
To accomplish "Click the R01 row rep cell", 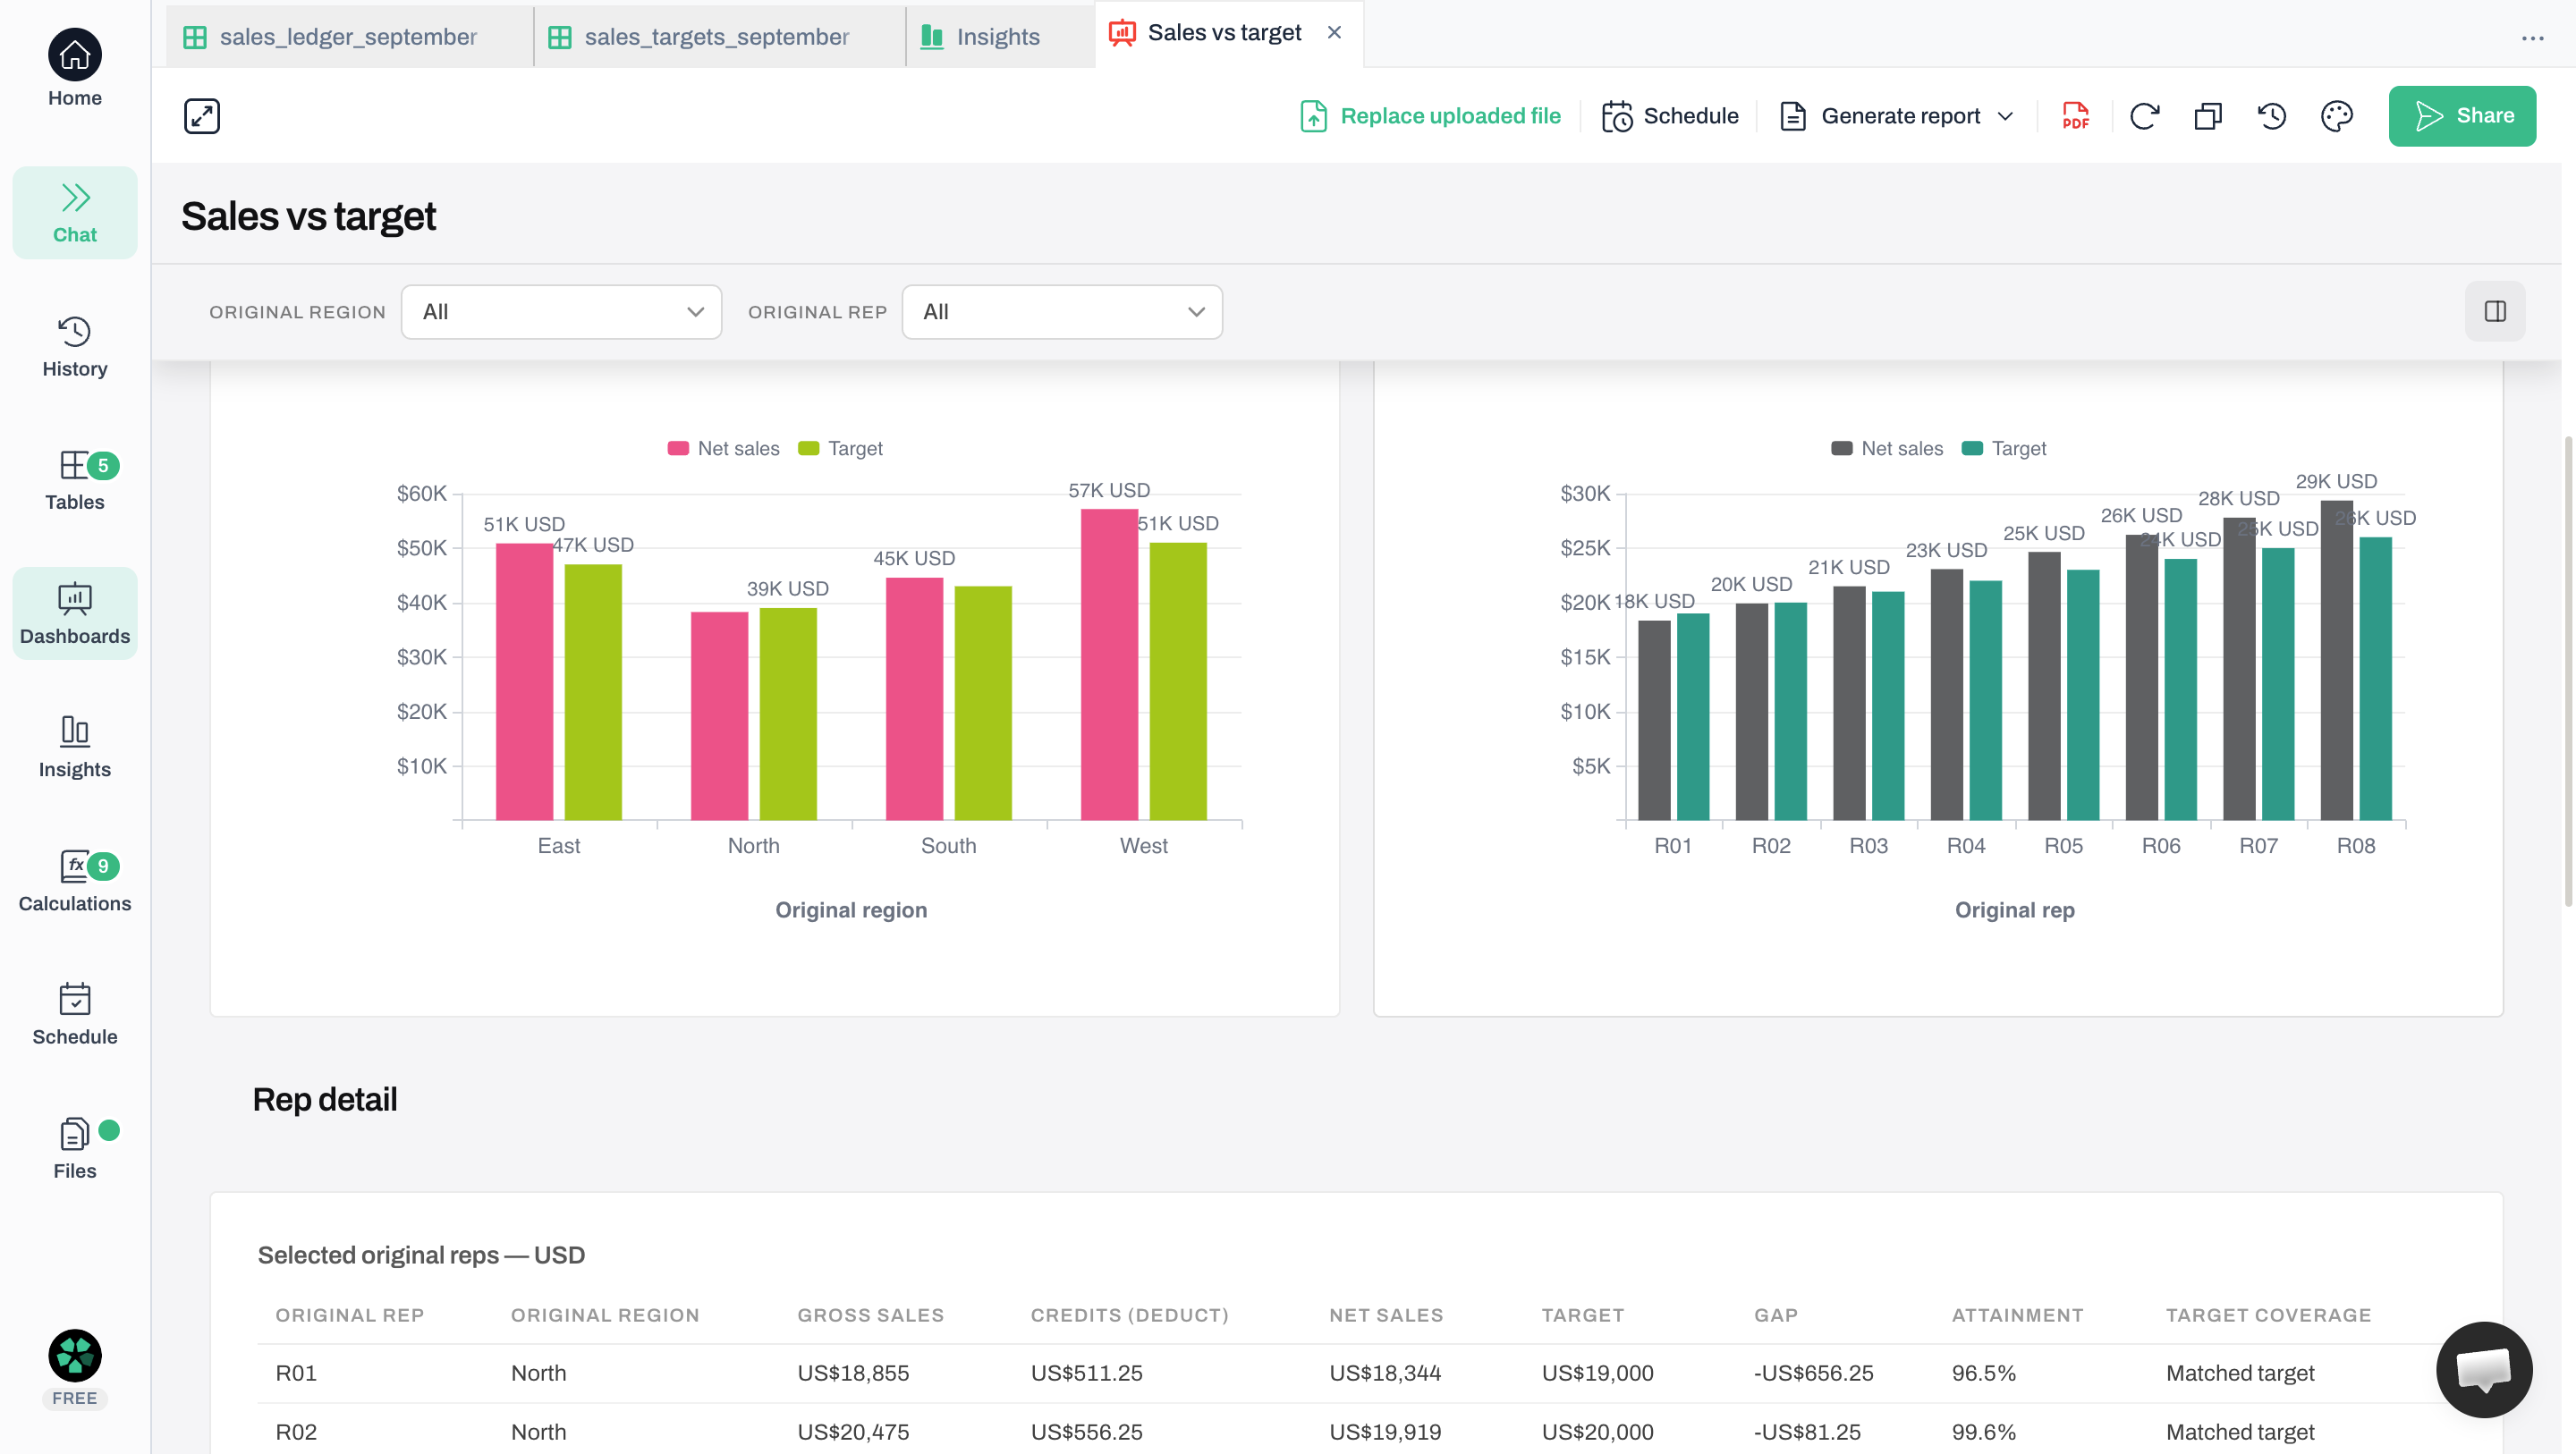I will pyautogui.click(x=296, y=1374).
